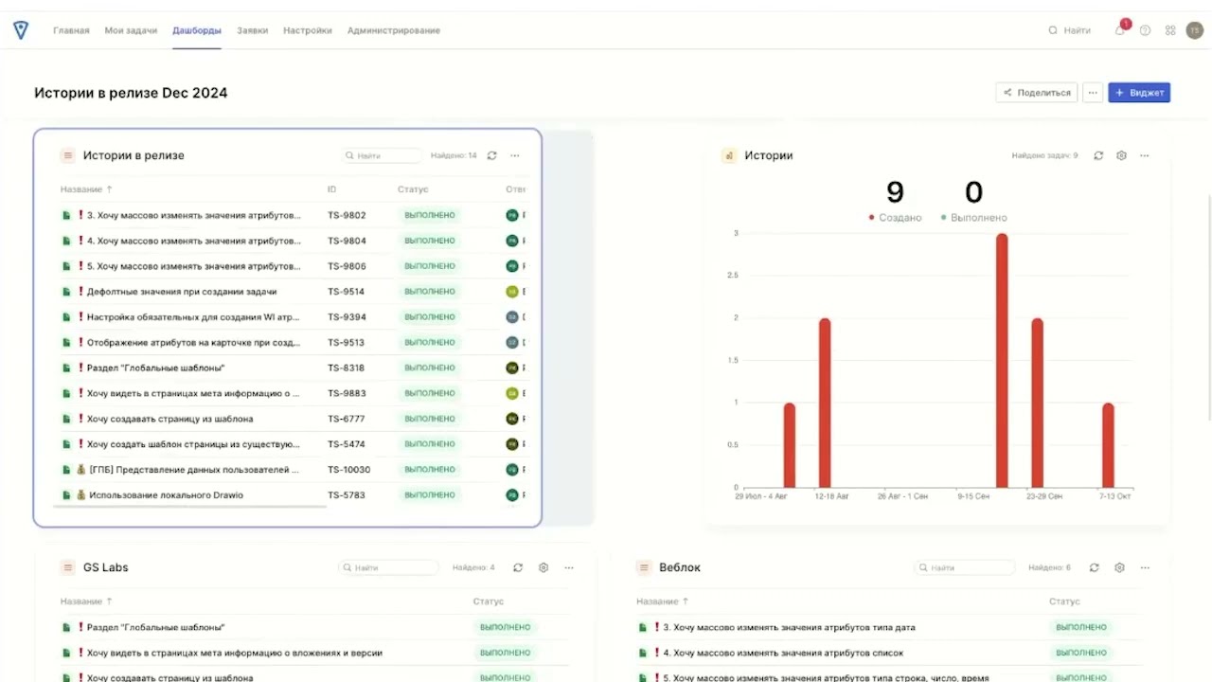The image size is (1212, 682).
Task: Click the application logo in top-left corner
Action: pos(21,30)
